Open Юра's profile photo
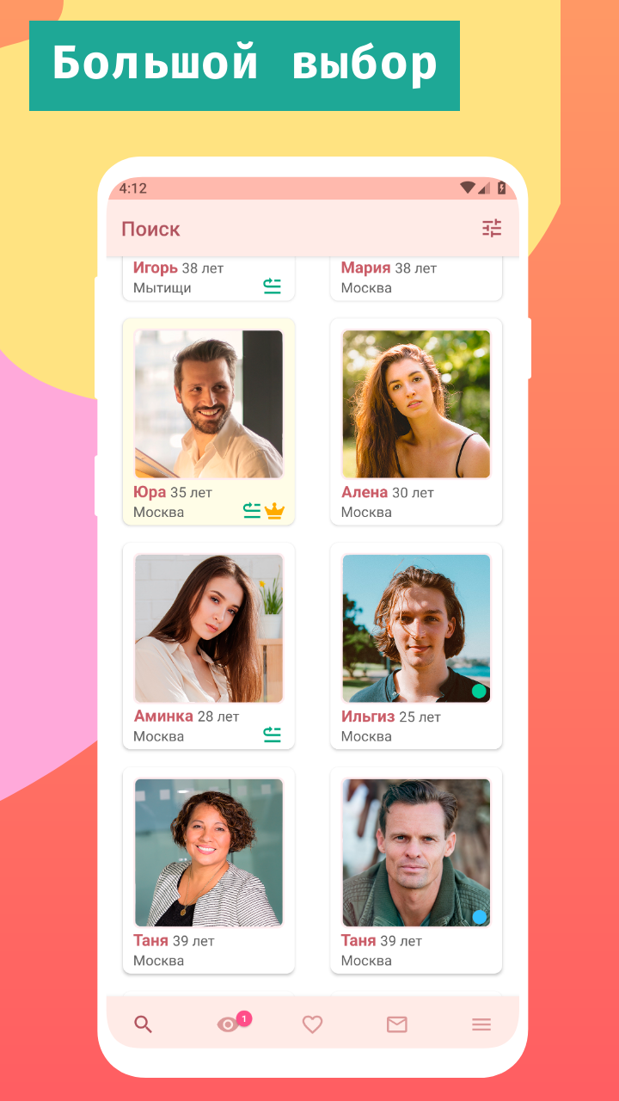 [x=209, y=404]
